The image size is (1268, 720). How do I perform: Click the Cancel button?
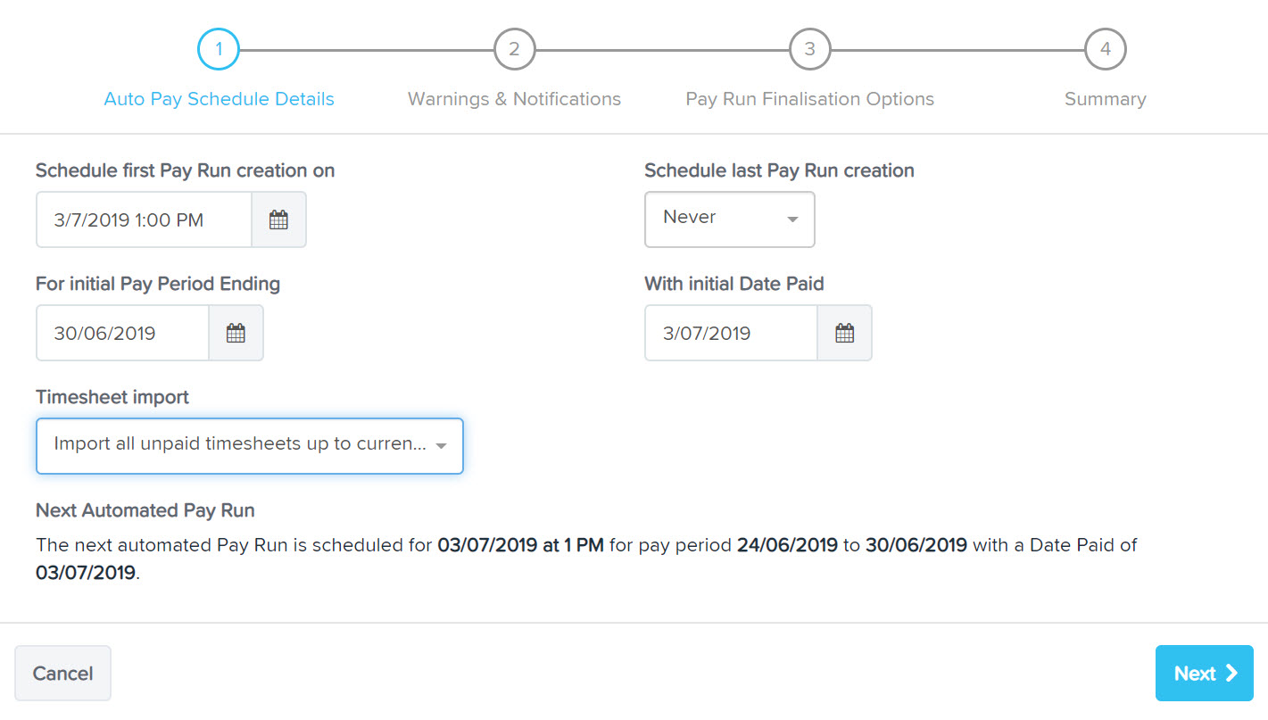tap(62, 673)
